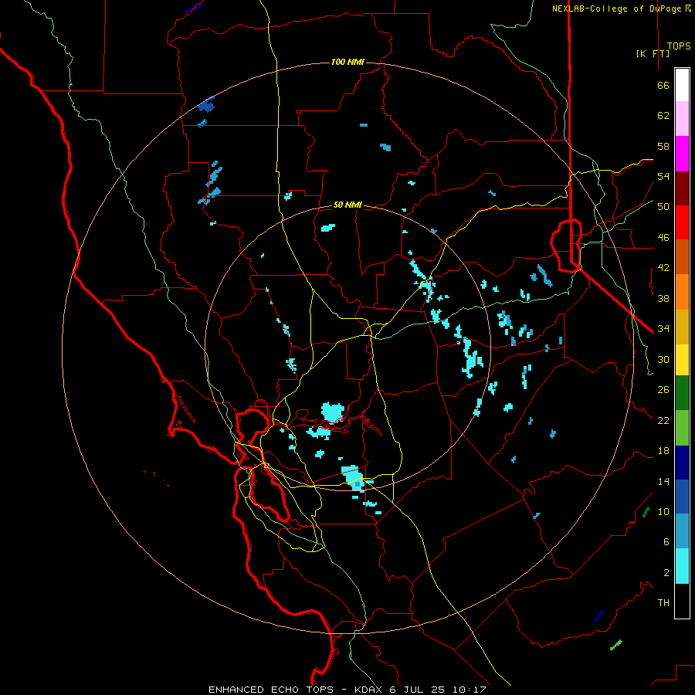Click the legend value 10
The height and width of the screenshot is (695, 695).
pyautogui.click(x=663, y=511)
